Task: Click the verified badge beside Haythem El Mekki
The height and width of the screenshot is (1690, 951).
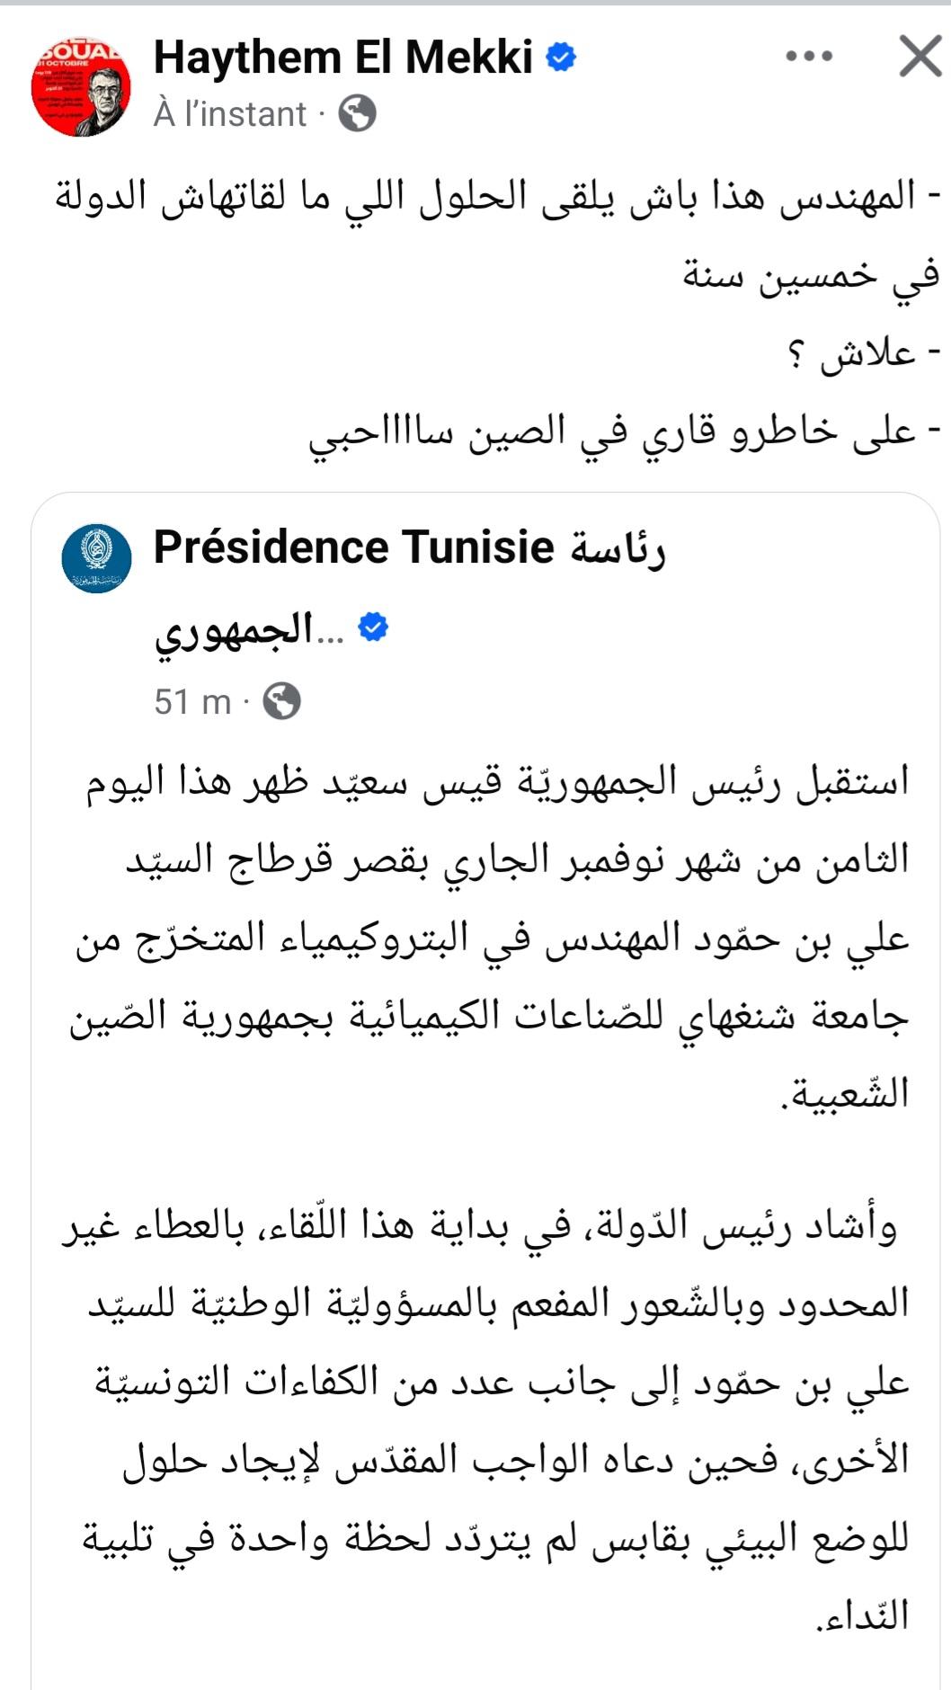Action: (x=561, y=58)
